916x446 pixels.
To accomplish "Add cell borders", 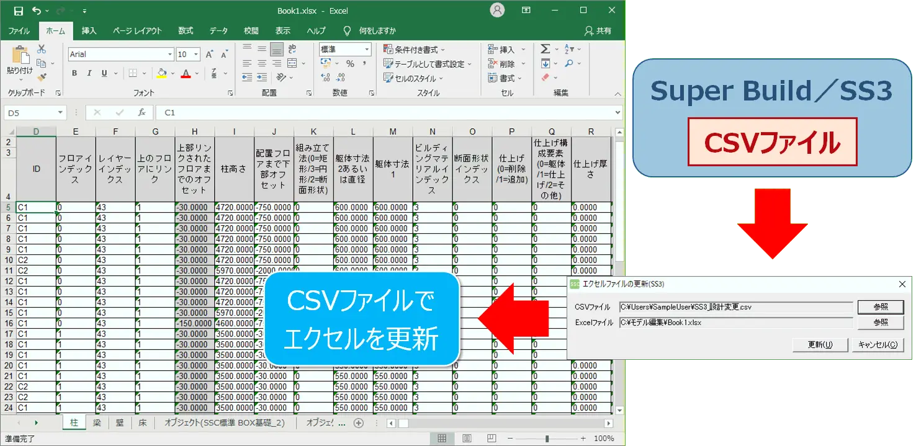I will tap(132, 73).
